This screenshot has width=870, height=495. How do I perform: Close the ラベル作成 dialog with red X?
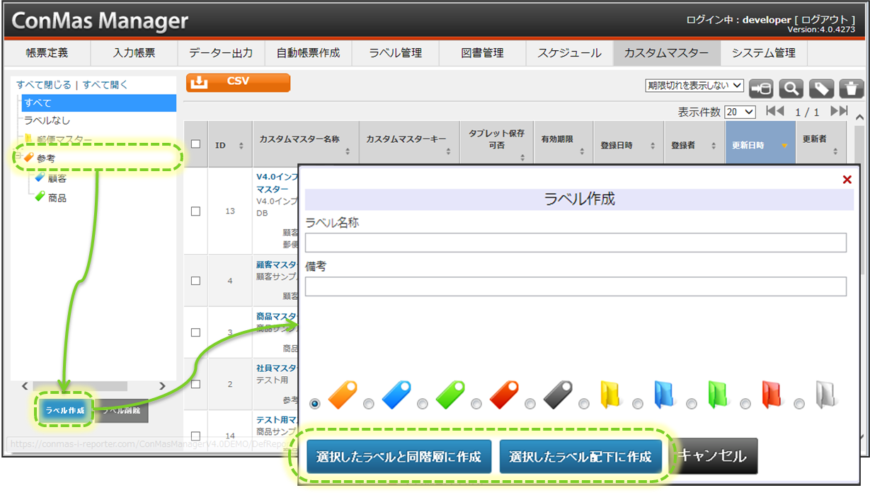click(x=847, y=180)
